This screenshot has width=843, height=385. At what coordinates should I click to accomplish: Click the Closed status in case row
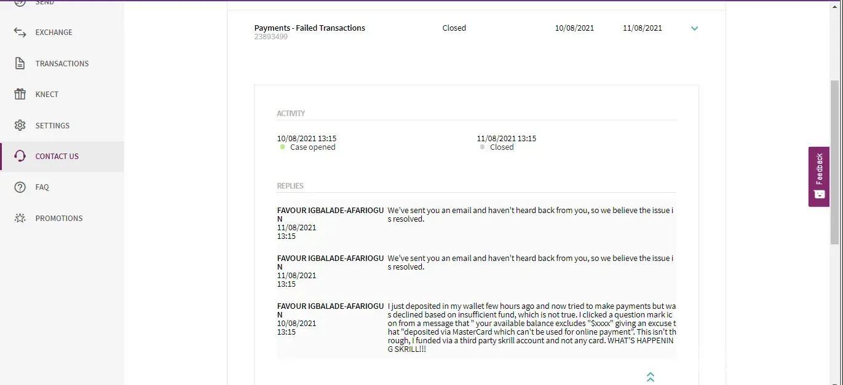[x=454, y=28]
